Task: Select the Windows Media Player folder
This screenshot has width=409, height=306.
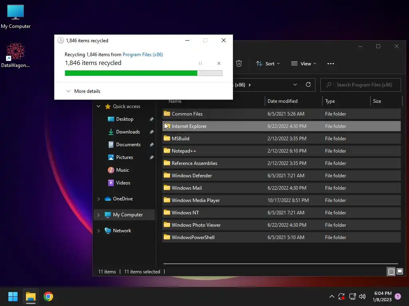Action: pos(282,200)
